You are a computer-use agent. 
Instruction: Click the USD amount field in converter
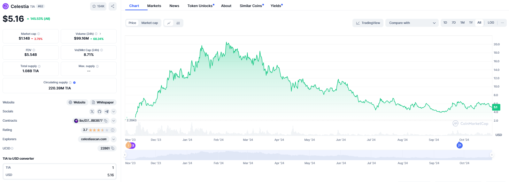pos(60,175)
